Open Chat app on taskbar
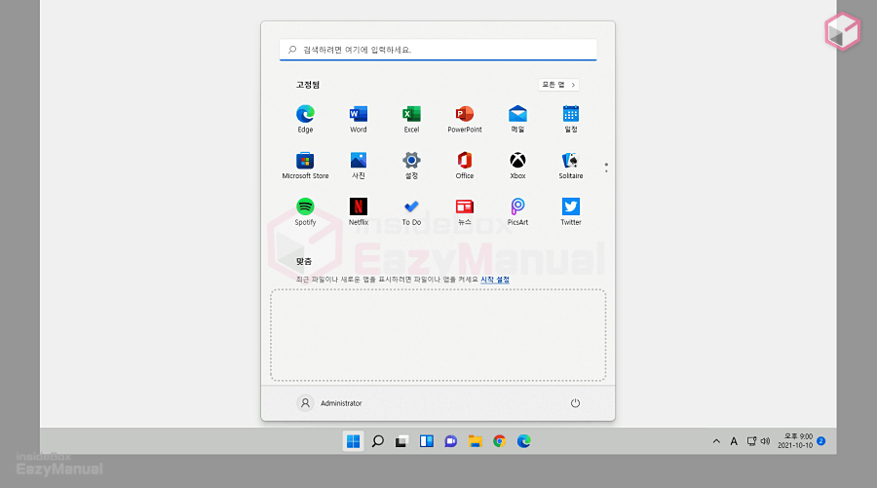This screenshot has height=488, width=877. click(x=450, y=441)
